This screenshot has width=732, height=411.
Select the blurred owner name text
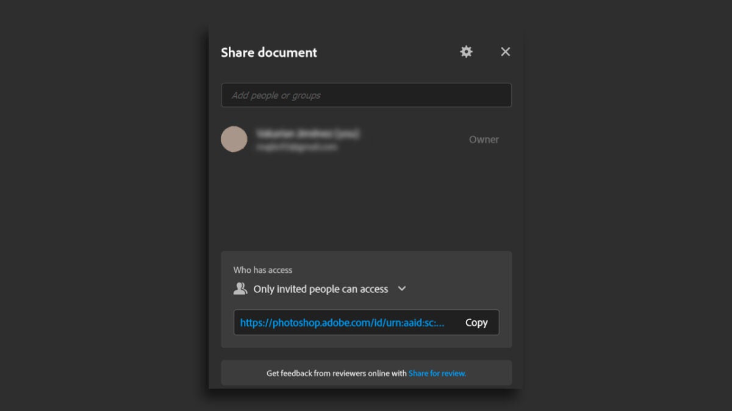click(308, 133)
